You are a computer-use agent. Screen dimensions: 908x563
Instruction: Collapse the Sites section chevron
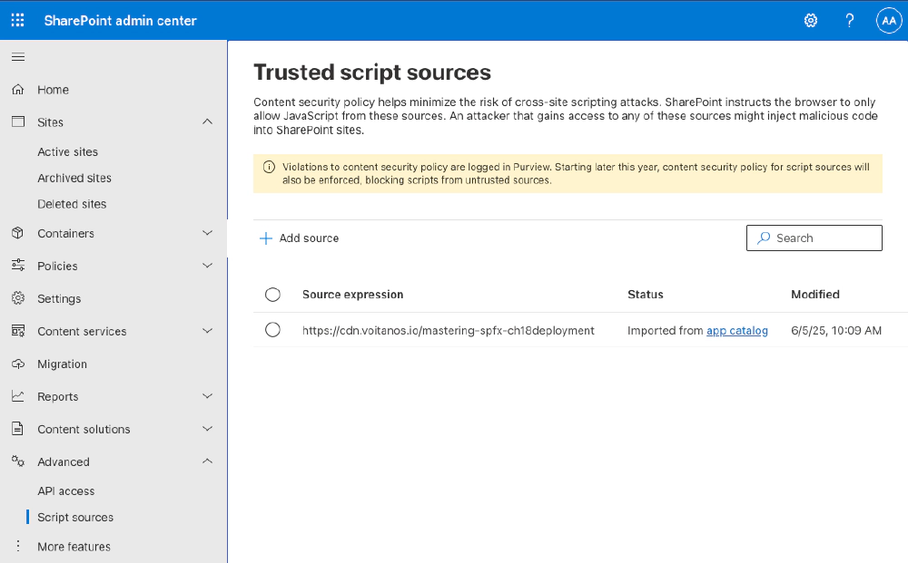pyautogui.click(x=207, y=121)
